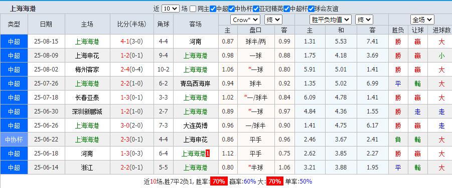Open the 3-0(2-0) score link

pos(132,125)
